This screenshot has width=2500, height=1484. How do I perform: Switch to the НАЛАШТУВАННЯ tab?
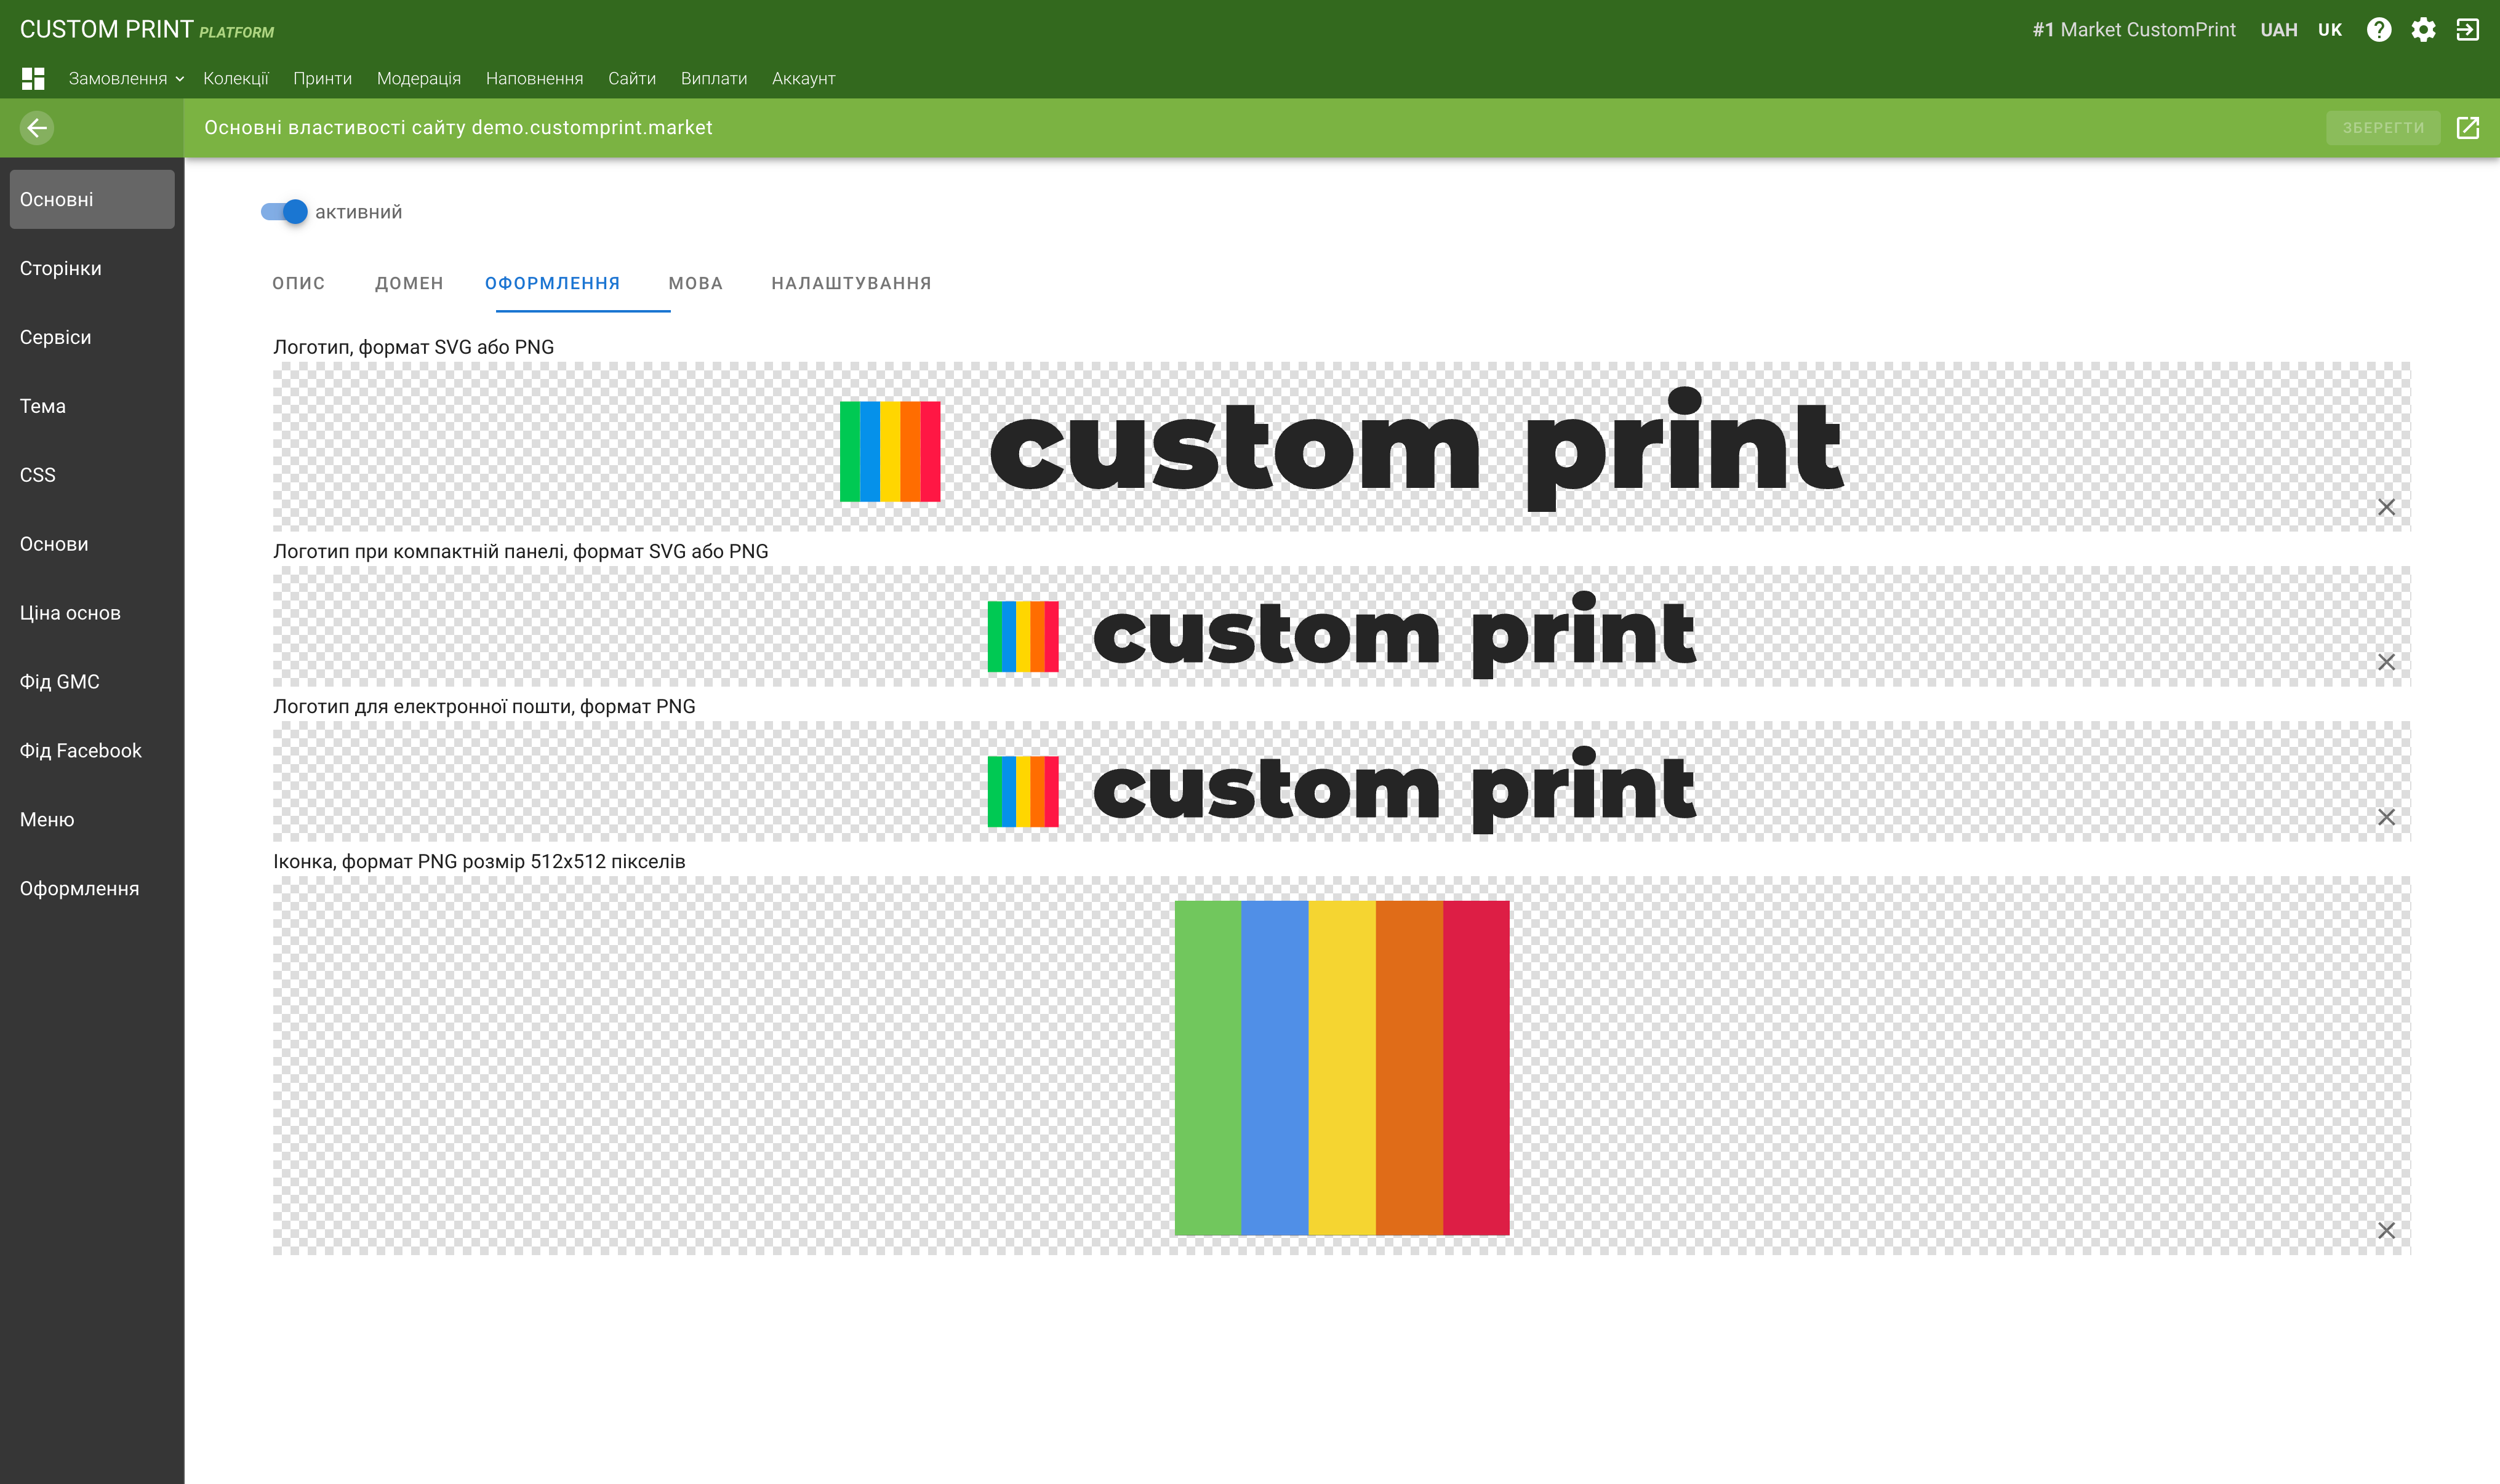pos(851,283)
